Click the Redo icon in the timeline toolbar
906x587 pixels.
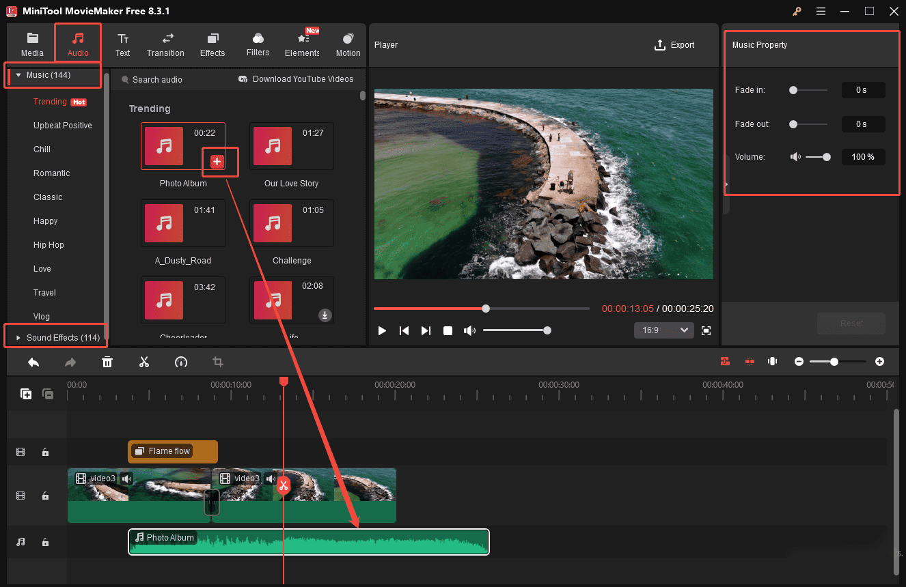70,362
